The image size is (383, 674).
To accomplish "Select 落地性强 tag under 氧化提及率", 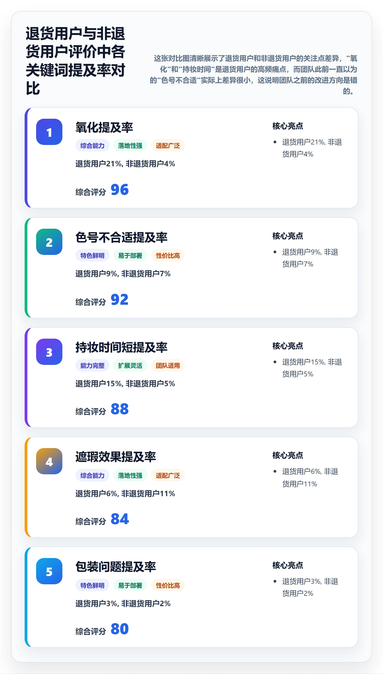I will tap(130, 146).
